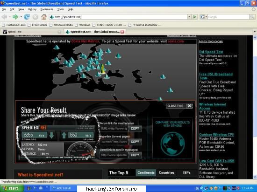This screenshot has height=192, width=257.
Task: Click the Compare Your Results globe
Action: click(x=172, y=144)
